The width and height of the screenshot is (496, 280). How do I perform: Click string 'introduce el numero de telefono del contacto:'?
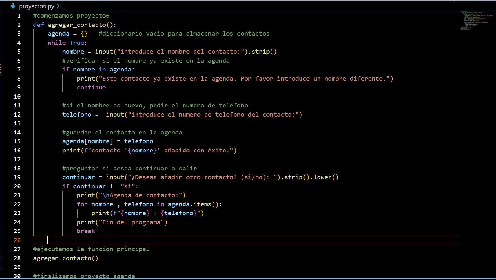[x=213, y=115]
